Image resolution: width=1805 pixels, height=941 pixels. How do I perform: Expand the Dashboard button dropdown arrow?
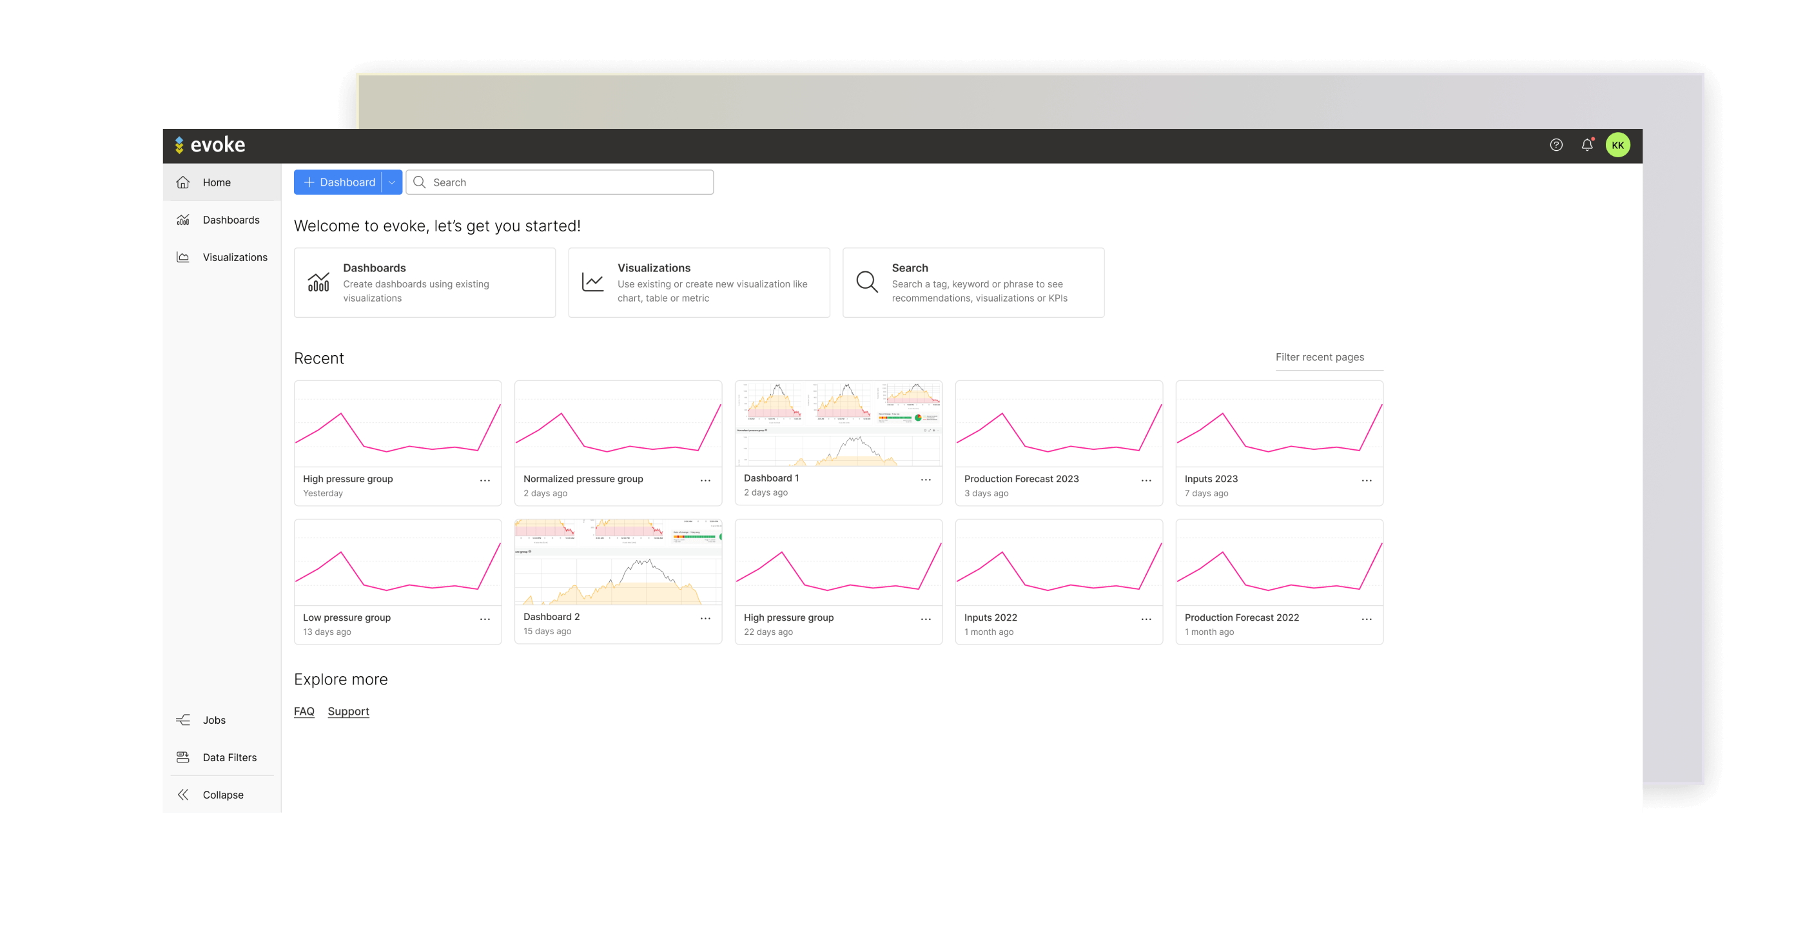coord(392,182)
